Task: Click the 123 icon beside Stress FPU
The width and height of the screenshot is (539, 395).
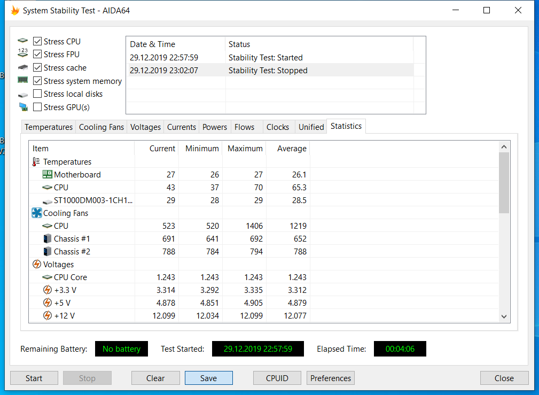Action: (22, 52)
